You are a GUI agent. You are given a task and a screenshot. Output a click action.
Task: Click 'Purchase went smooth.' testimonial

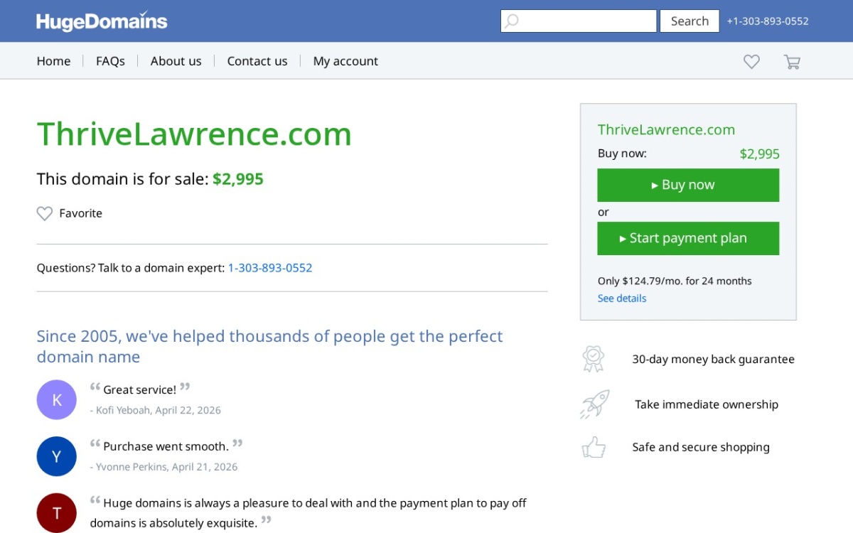click(166, 446)
